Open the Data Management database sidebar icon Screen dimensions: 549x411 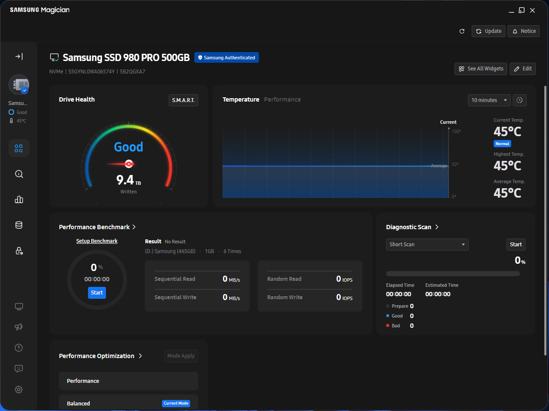pos(19,225)
